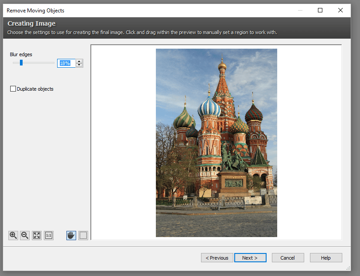Click the Zoom Out magnifier icon

pos(25,235)
